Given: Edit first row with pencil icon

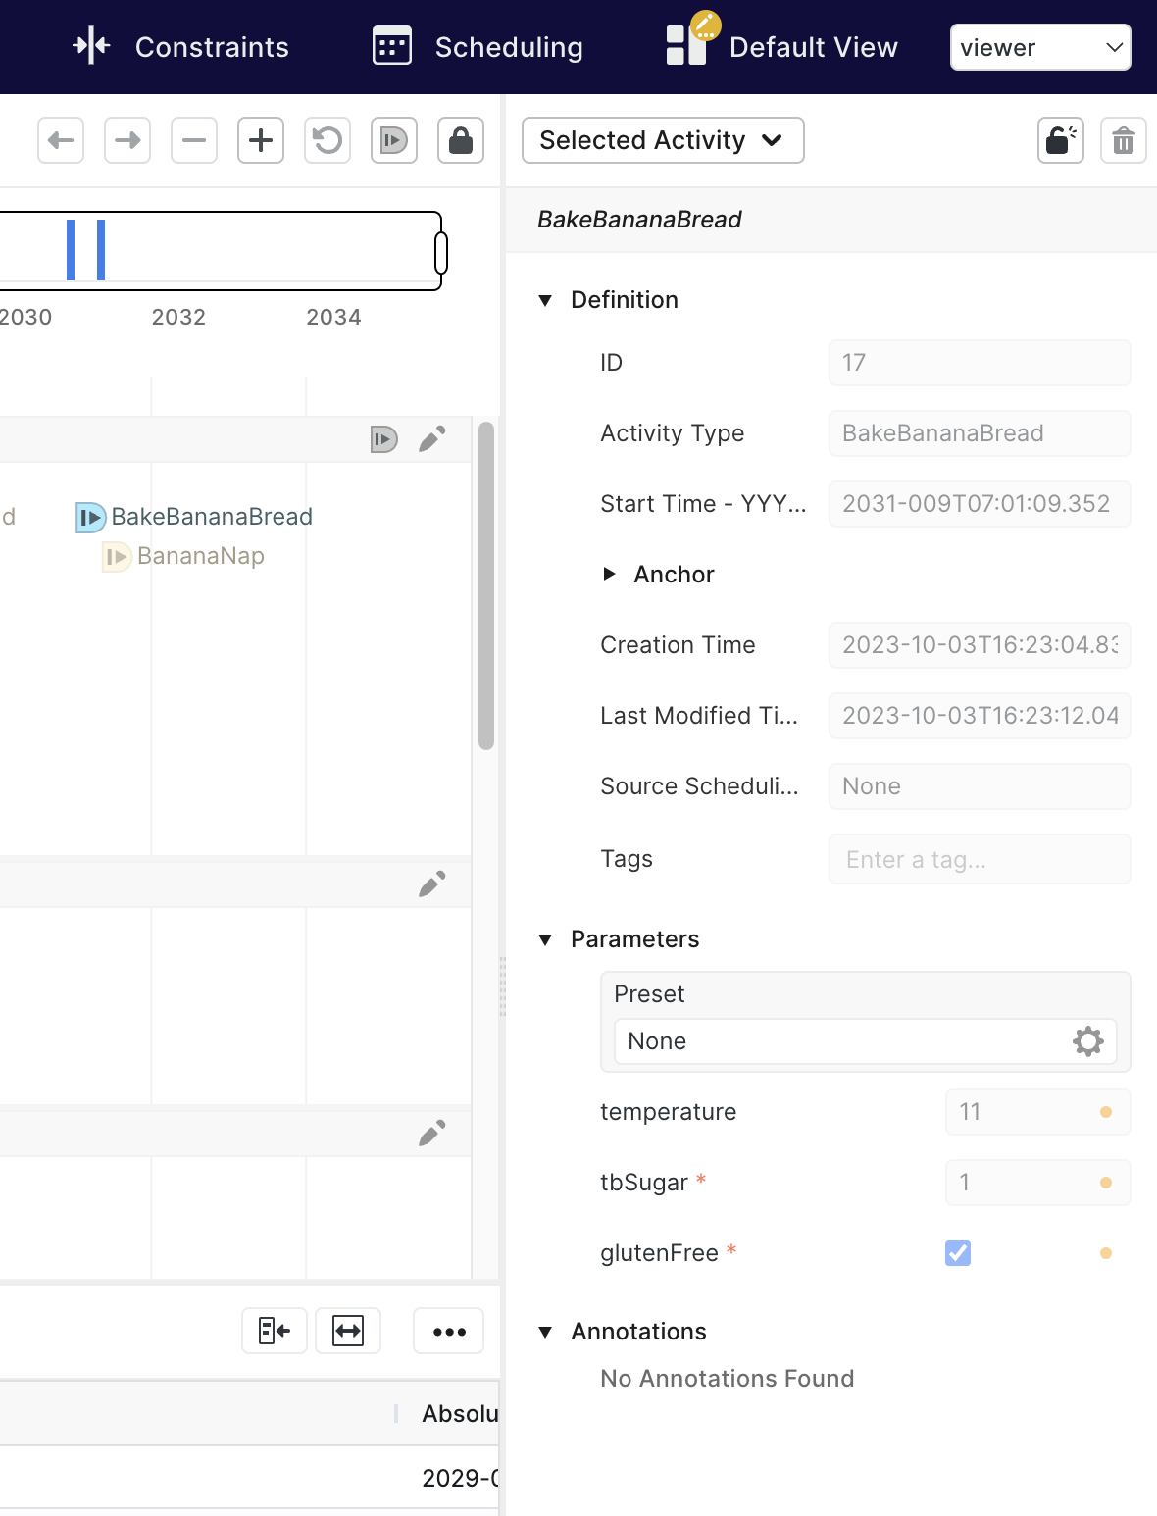Looking at the screenshot, I should coord(431,439).
